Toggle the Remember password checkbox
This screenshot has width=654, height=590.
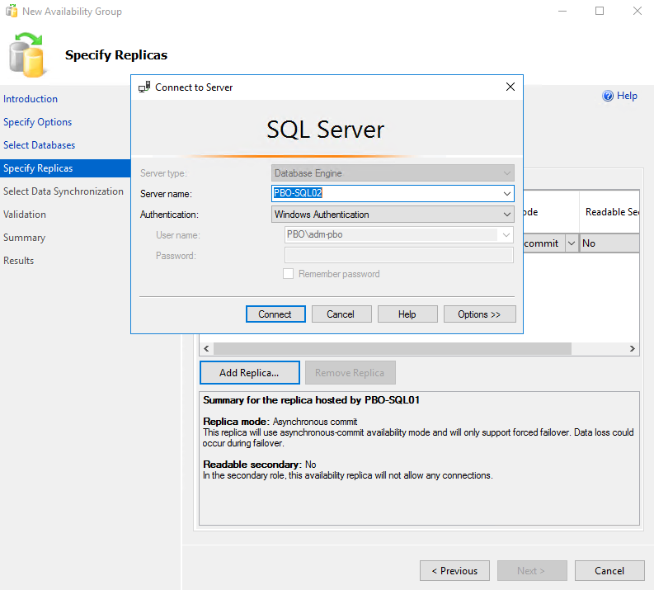[288, 274]
